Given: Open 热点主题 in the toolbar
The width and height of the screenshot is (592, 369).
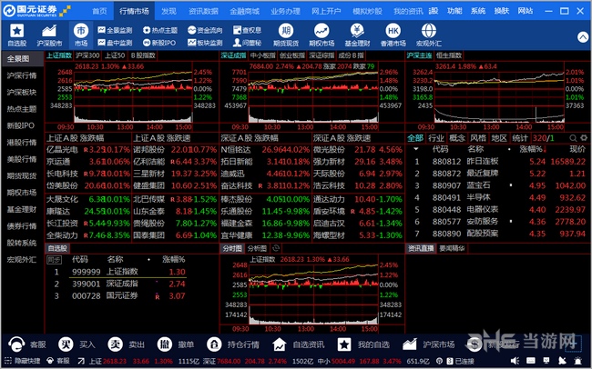Looking at the screenshot, I should 160,30.
